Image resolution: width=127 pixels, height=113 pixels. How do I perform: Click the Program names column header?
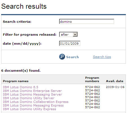click(16, 81)
